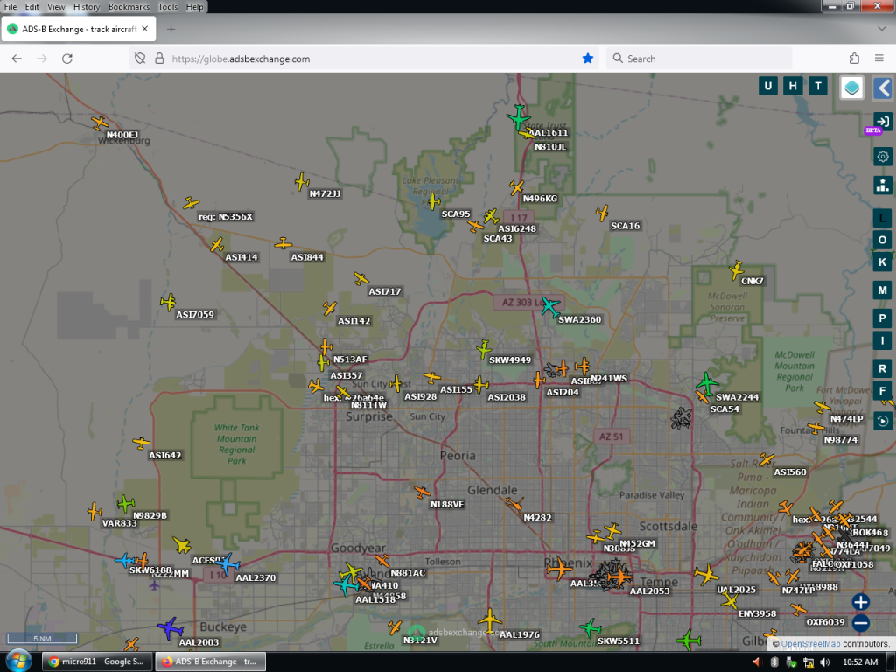Click the login arrow icon
This screenshot has height=672, width=896.
(x=883, y=121)
